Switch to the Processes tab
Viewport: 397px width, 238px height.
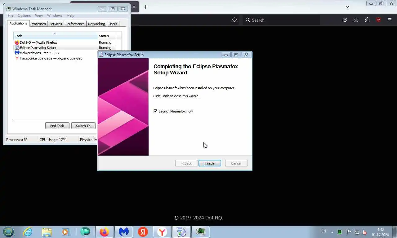(x=38, y=24)
